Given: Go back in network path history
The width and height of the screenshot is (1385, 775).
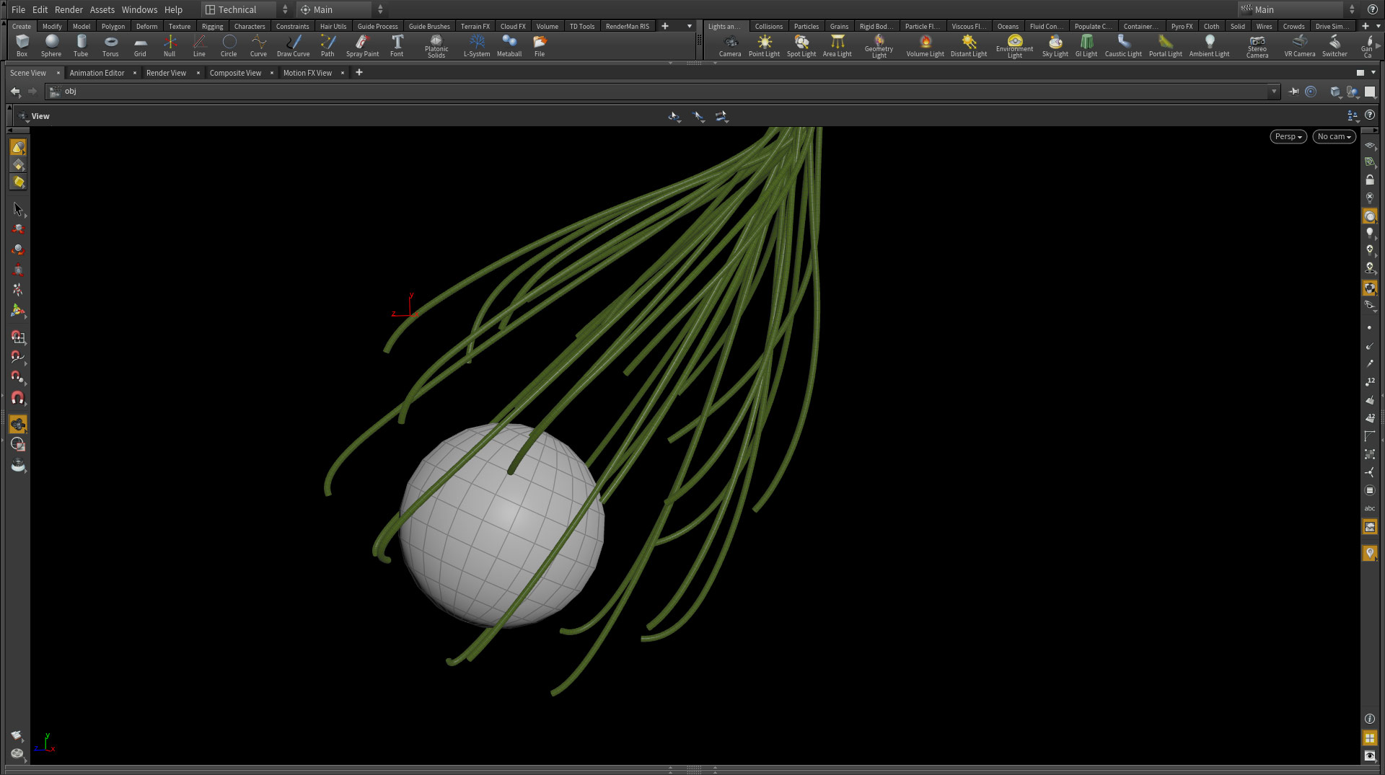Looking at the screenshot, I should coord(15,92).
